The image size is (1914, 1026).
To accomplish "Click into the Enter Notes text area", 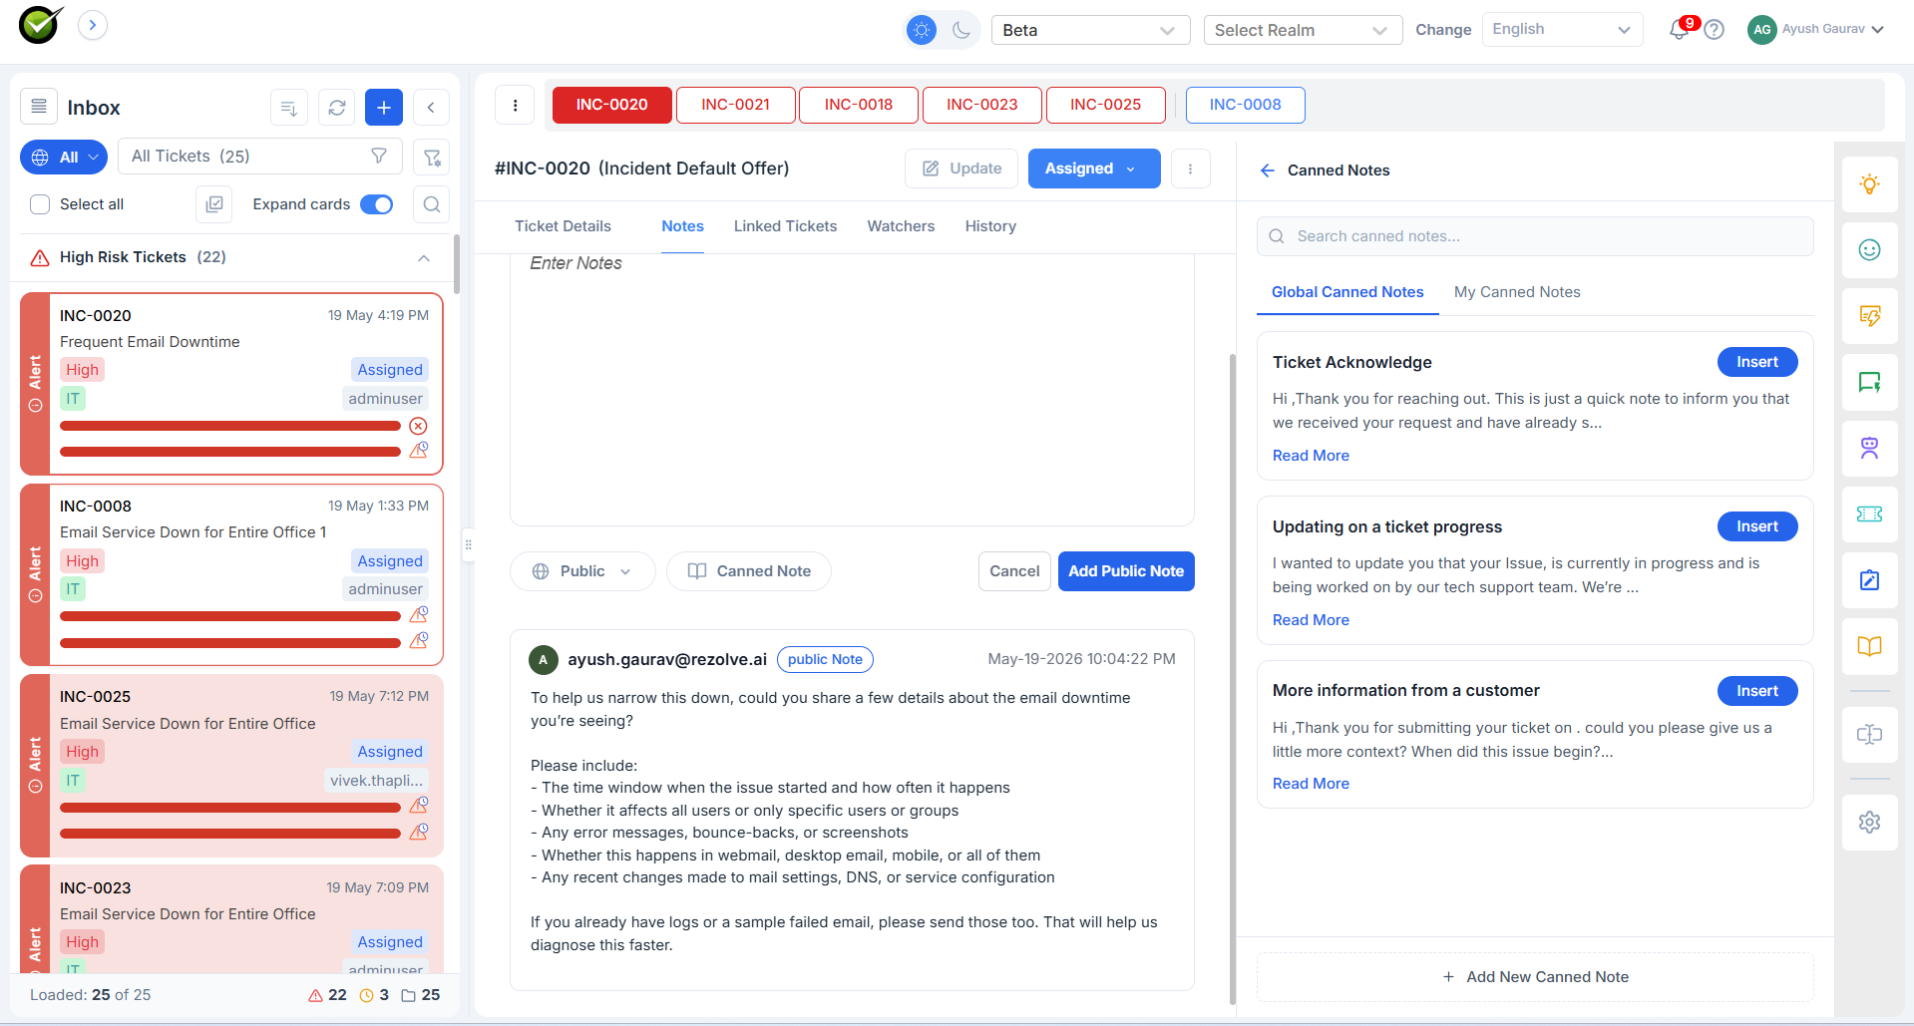I will click(852, 389).
